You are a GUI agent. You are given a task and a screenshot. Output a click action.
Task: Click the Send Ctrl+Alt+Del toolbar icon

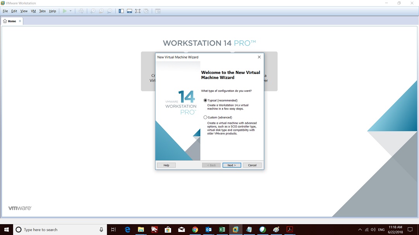81,11
